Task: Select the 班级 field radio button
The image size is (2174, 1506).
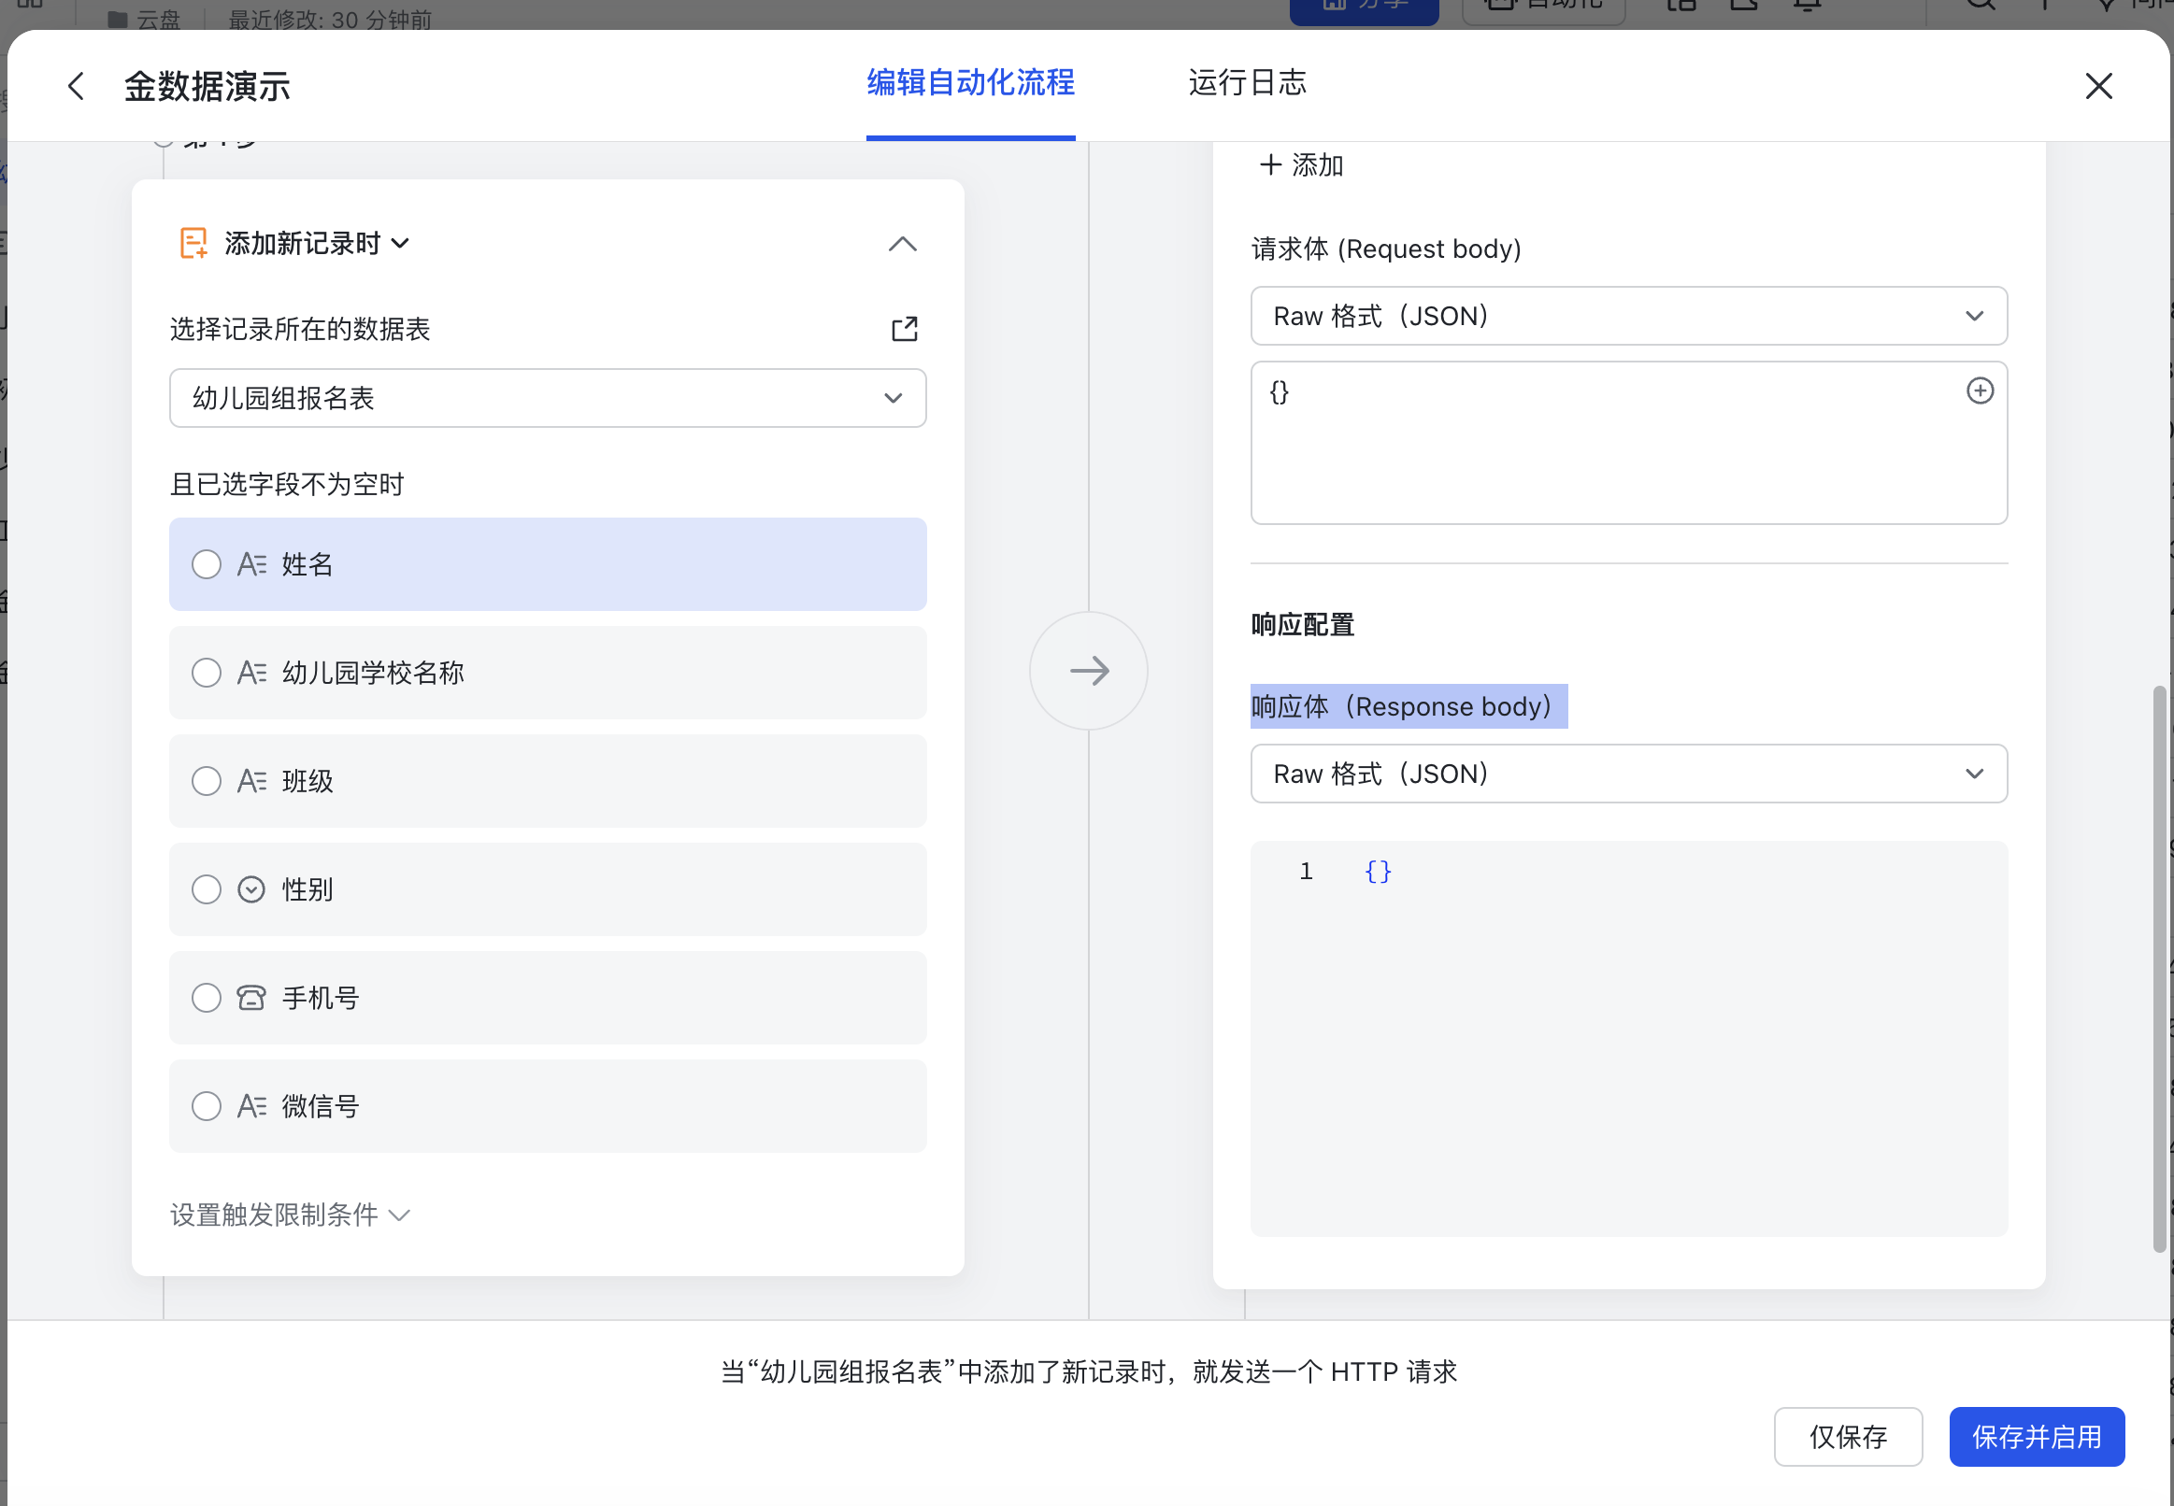Action: [206, 781]
